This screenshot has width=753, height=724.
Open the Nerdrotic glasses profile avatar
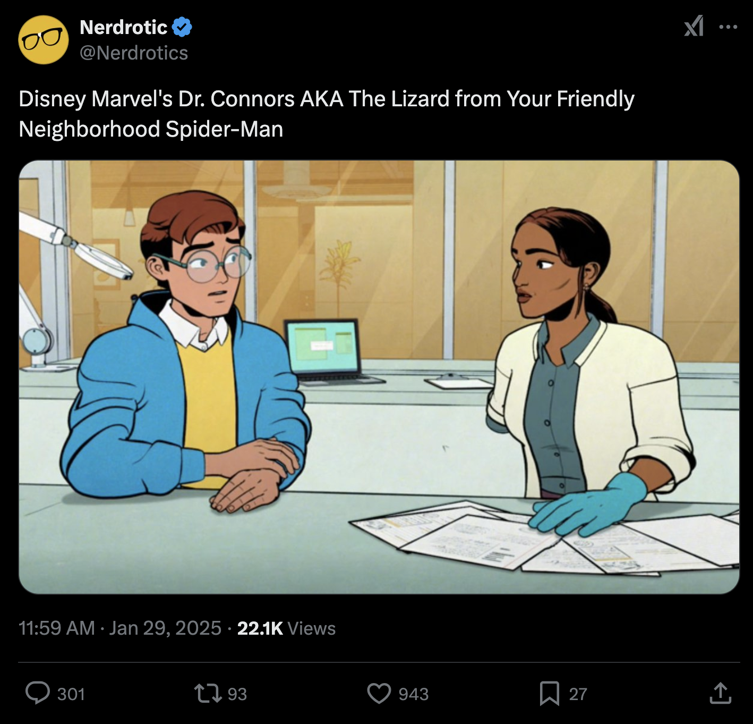[44, 40]
